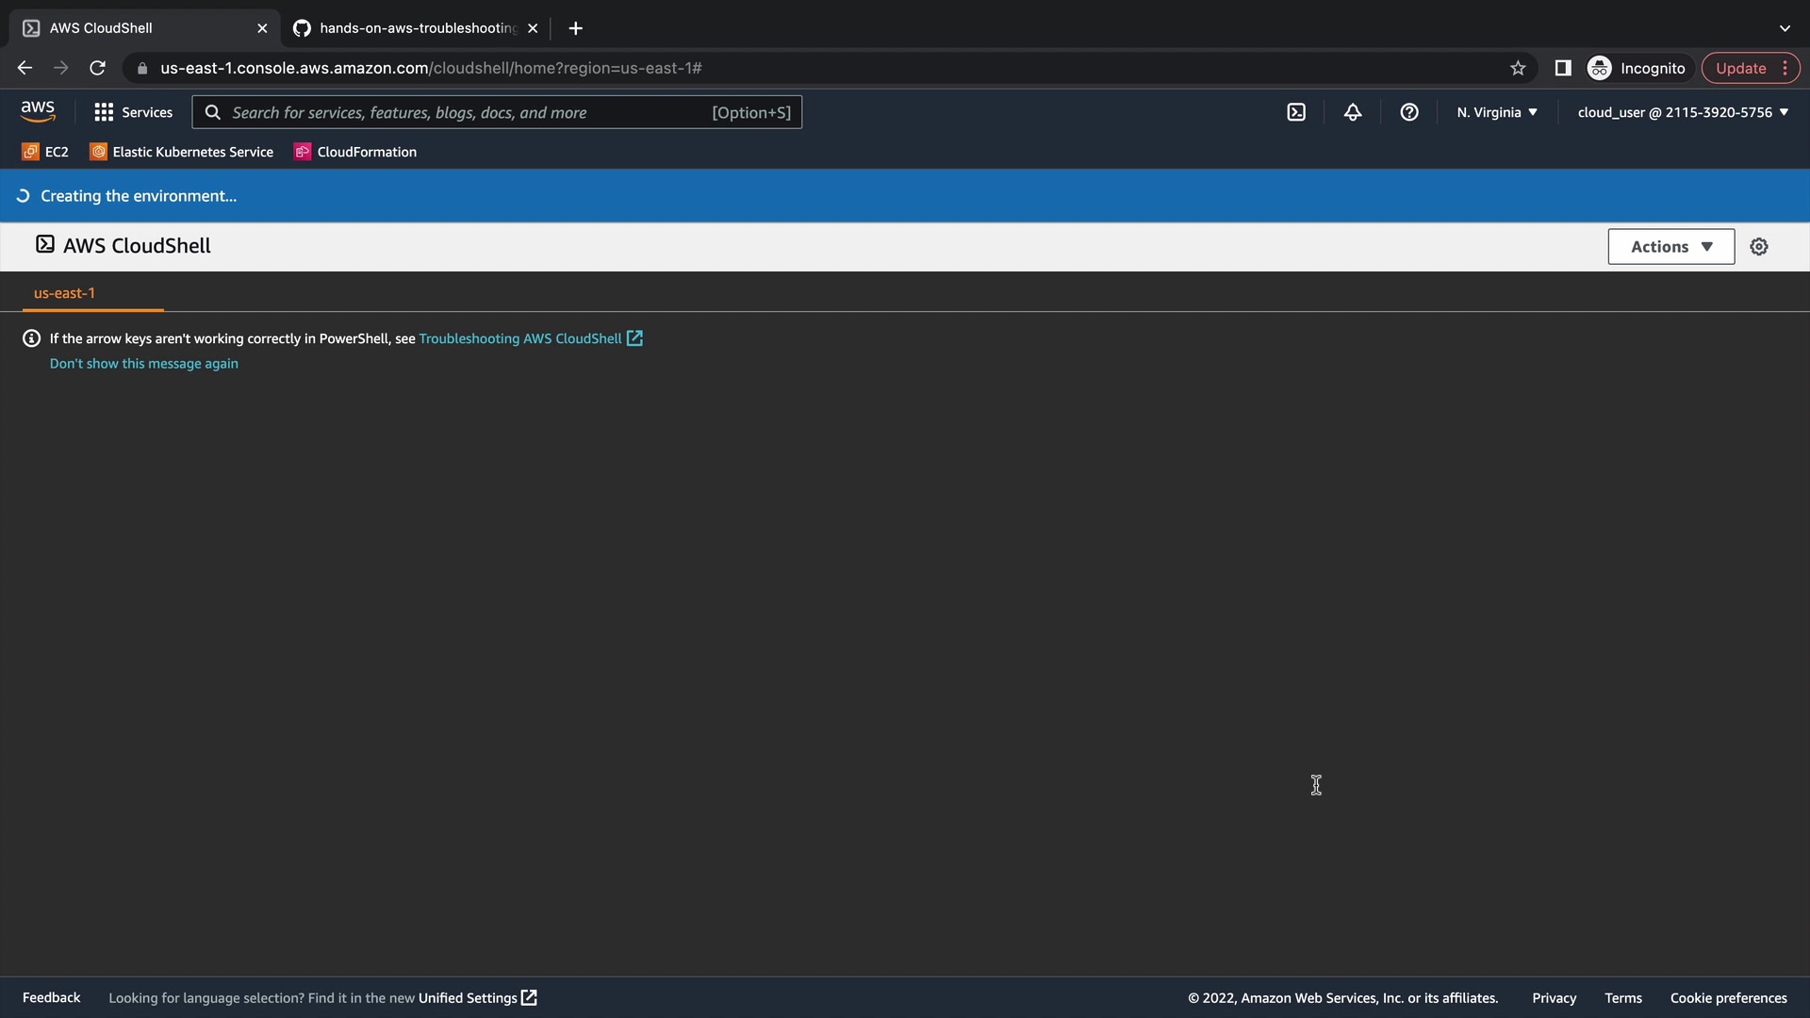Click Don't show this message again

coord(143,364)
